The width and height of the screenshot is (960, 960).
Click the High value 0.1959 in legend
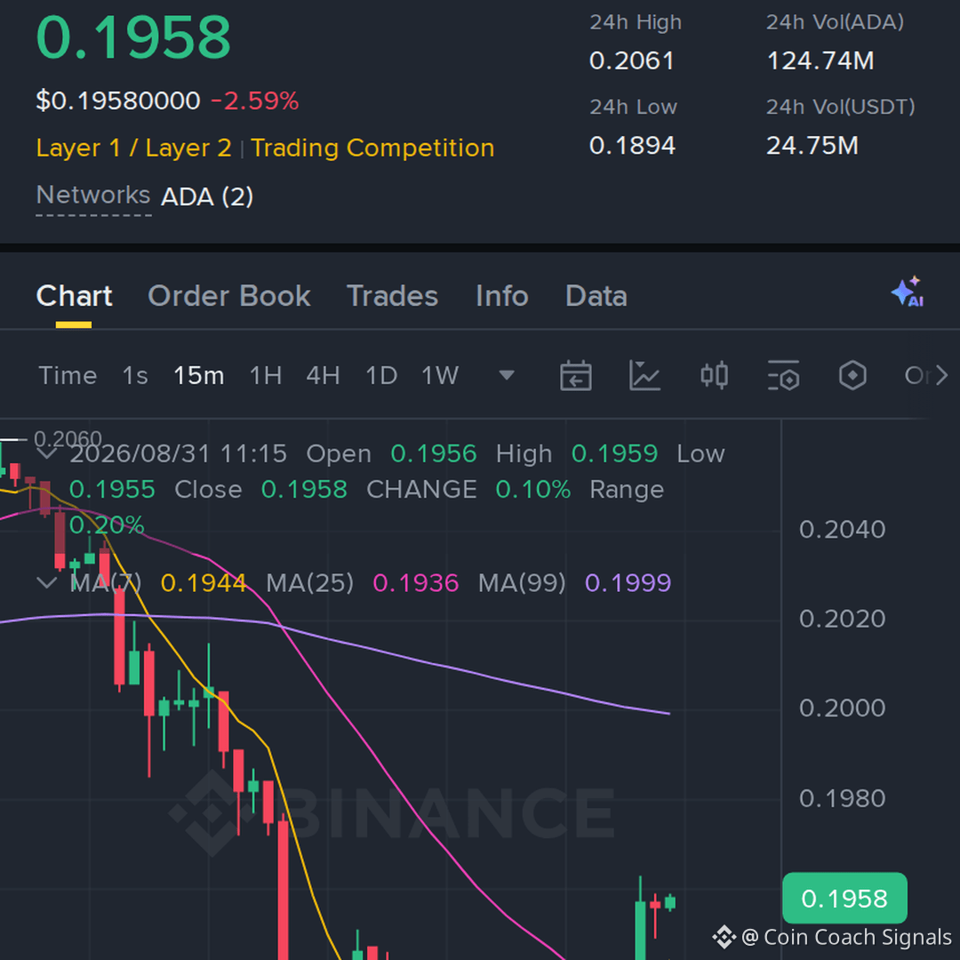click(x=614, y=454)
